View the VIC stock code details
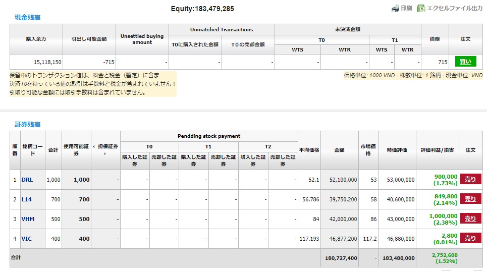The height and width of the screenshot is (271, 487). pyautogui.click(x=26, y=239)
